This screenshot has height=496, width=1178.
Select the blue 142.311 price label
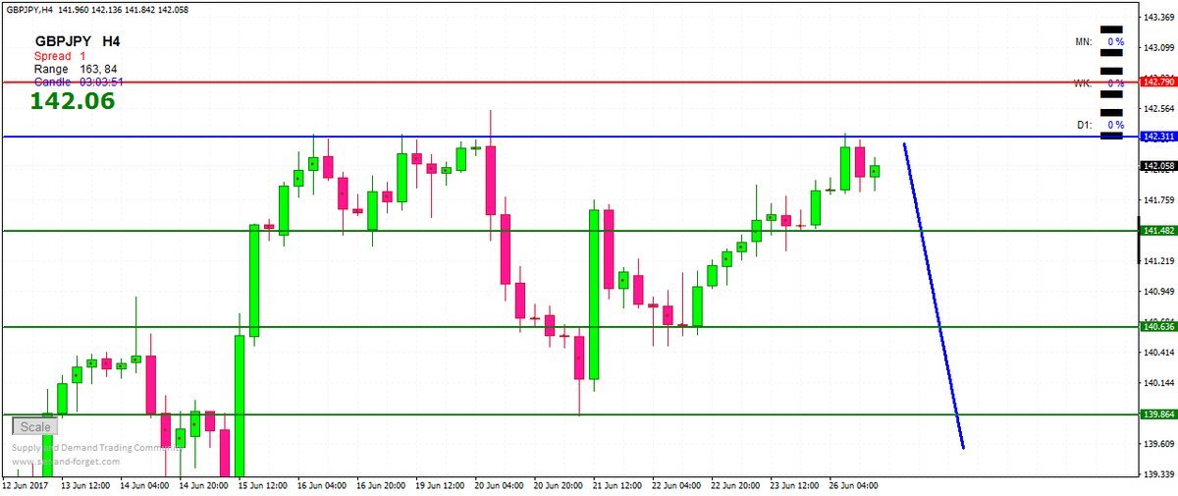[x=1157, y=137]
